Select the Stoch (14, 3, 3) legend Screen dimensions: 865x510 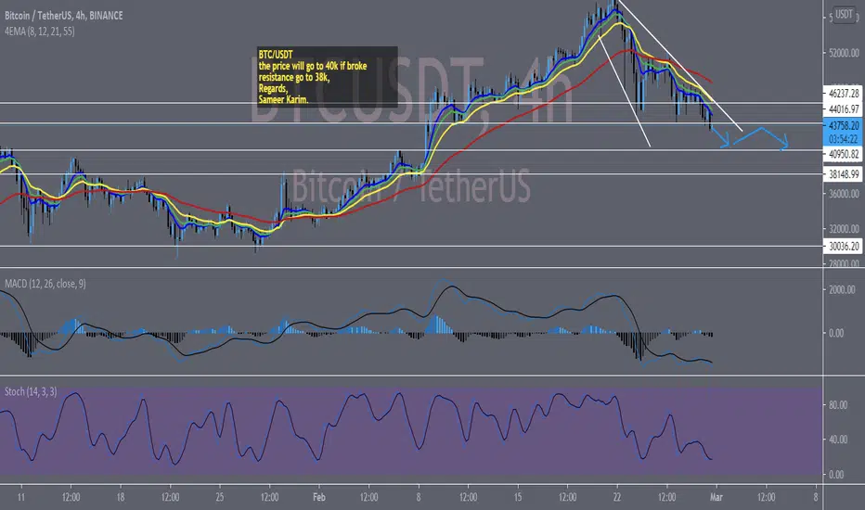[31, 391]
